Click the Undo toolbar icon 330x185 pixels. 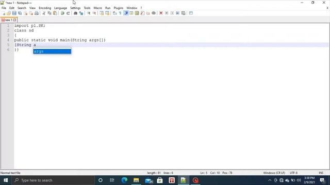coord(62,13)
